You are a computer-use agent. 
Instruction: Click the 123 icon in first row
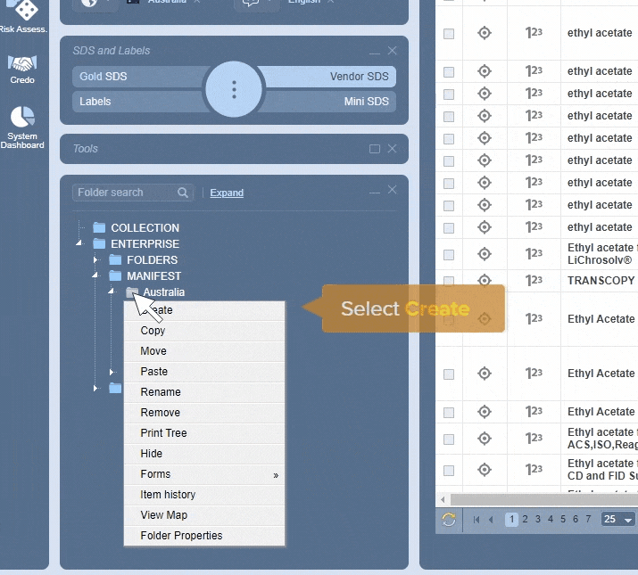click(x=534, y=33)
